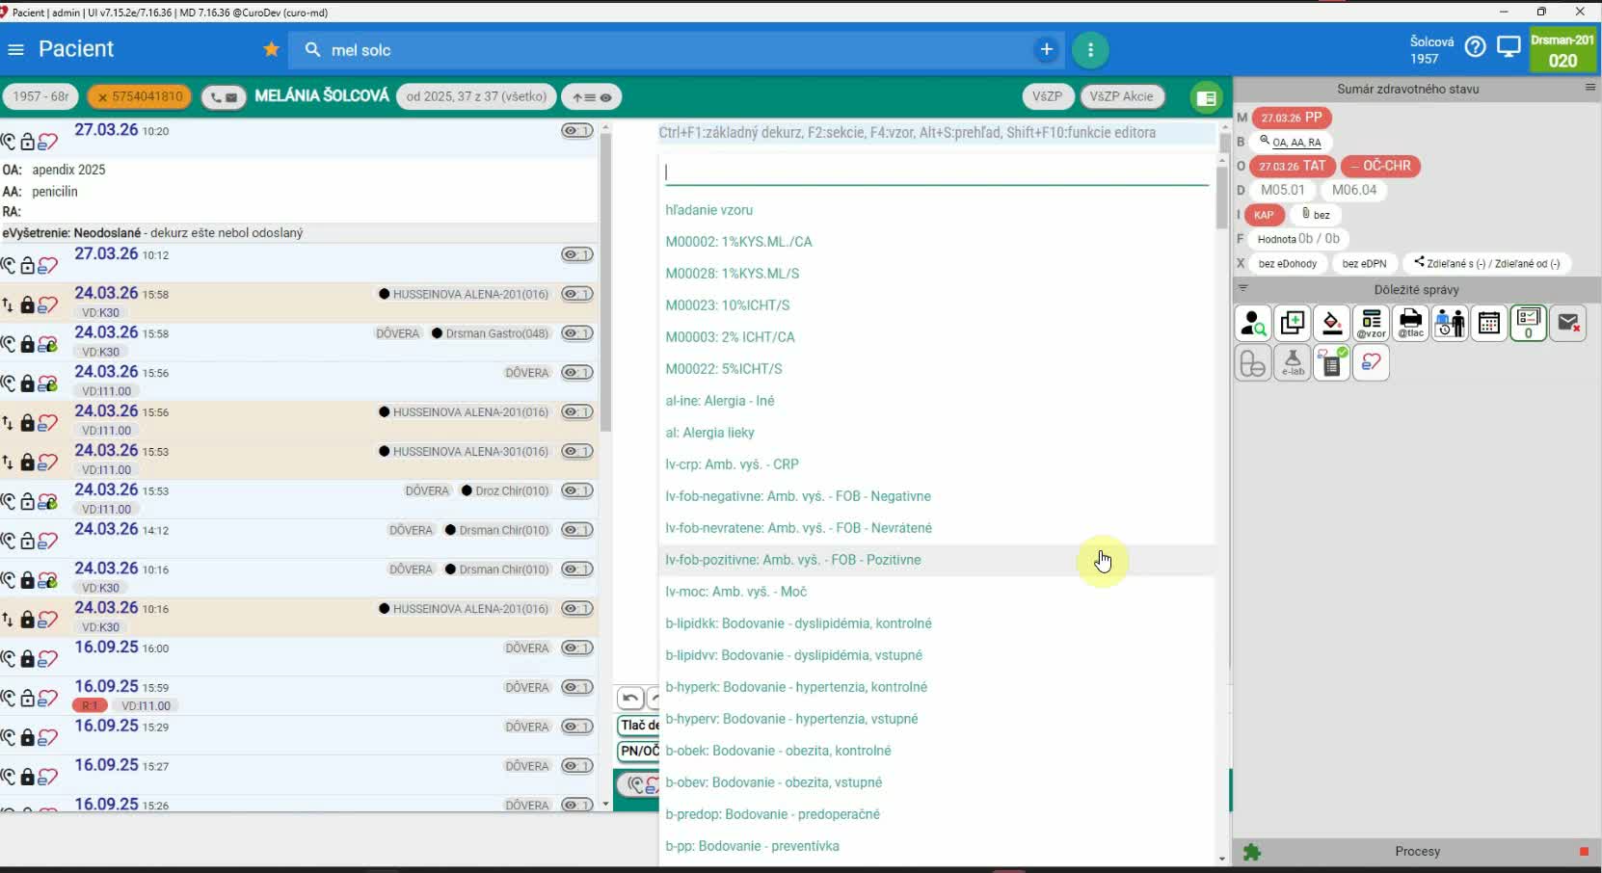Click the template search text field
Screen dimensions: 1602x873
(935, 172)
